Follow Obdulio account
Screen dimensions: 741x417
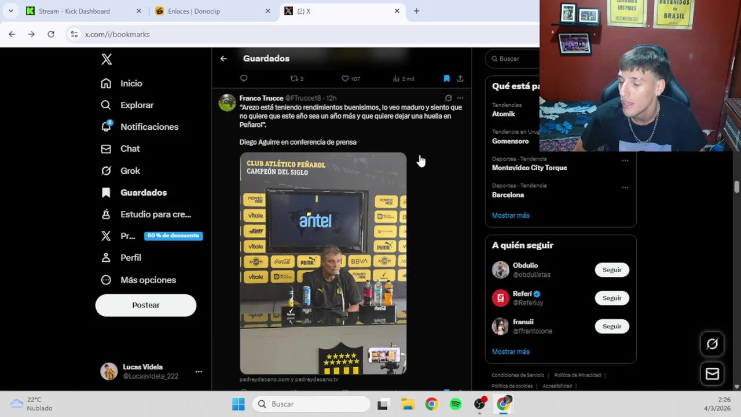coord(612,270)
